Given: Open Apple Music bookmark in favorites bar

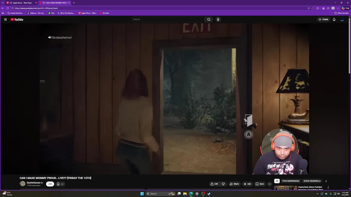Looking at the screenshot, I should click(x=87, y=13).
